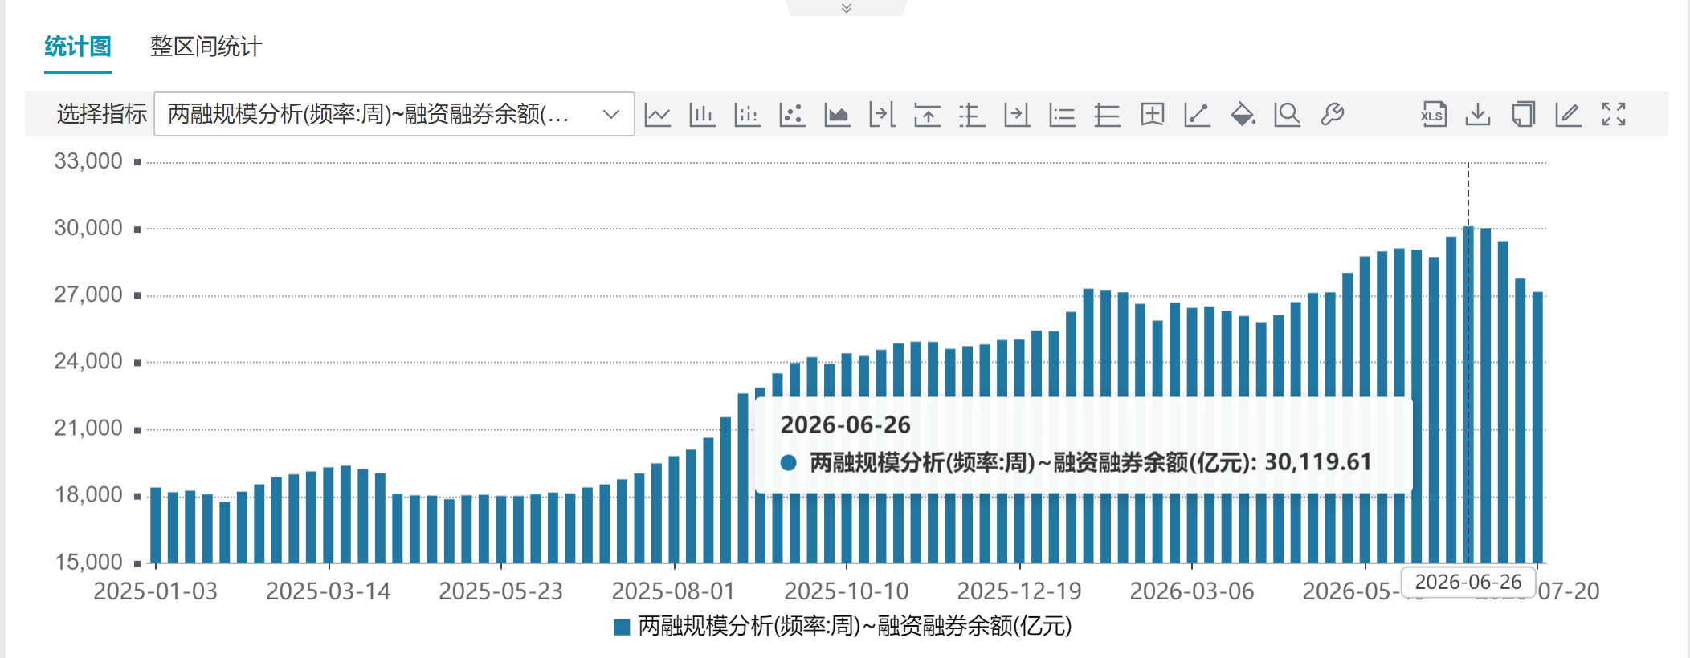1690x658 pixels.
Task: Click the draw trend line tool icon
Action: 1198,115
